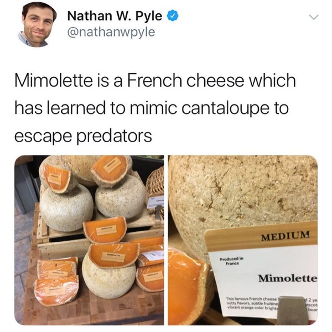The height and width of the screenshot is (332, 332).
Task: Click the top-left halved cheese in left photo
Action: coord(57,178)
